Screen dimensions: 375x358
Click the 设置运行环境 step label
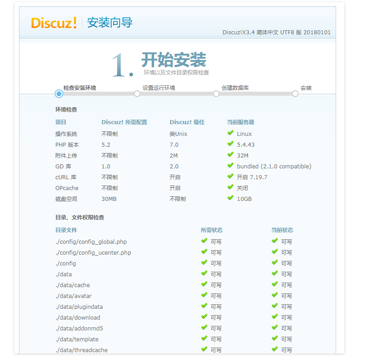click(x=159, y=88)
